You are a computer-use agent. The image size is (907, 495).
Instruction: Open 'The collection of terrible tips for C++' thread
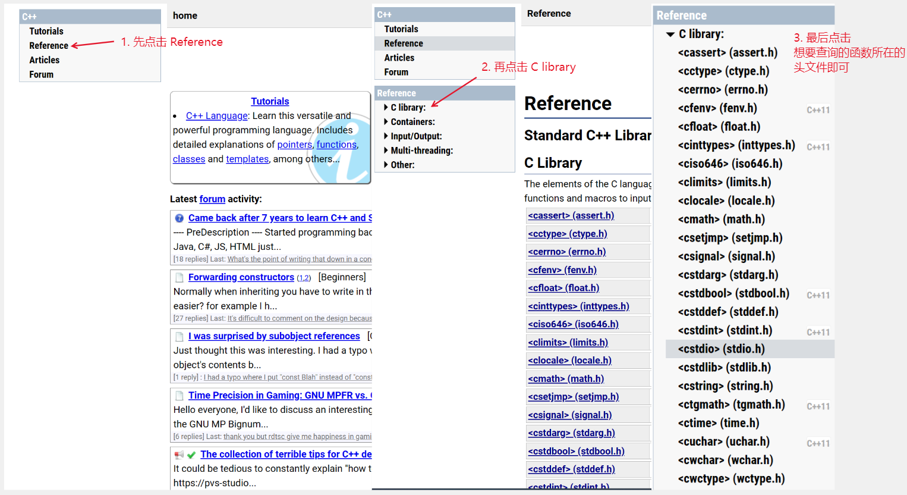[x=286, y=454]
